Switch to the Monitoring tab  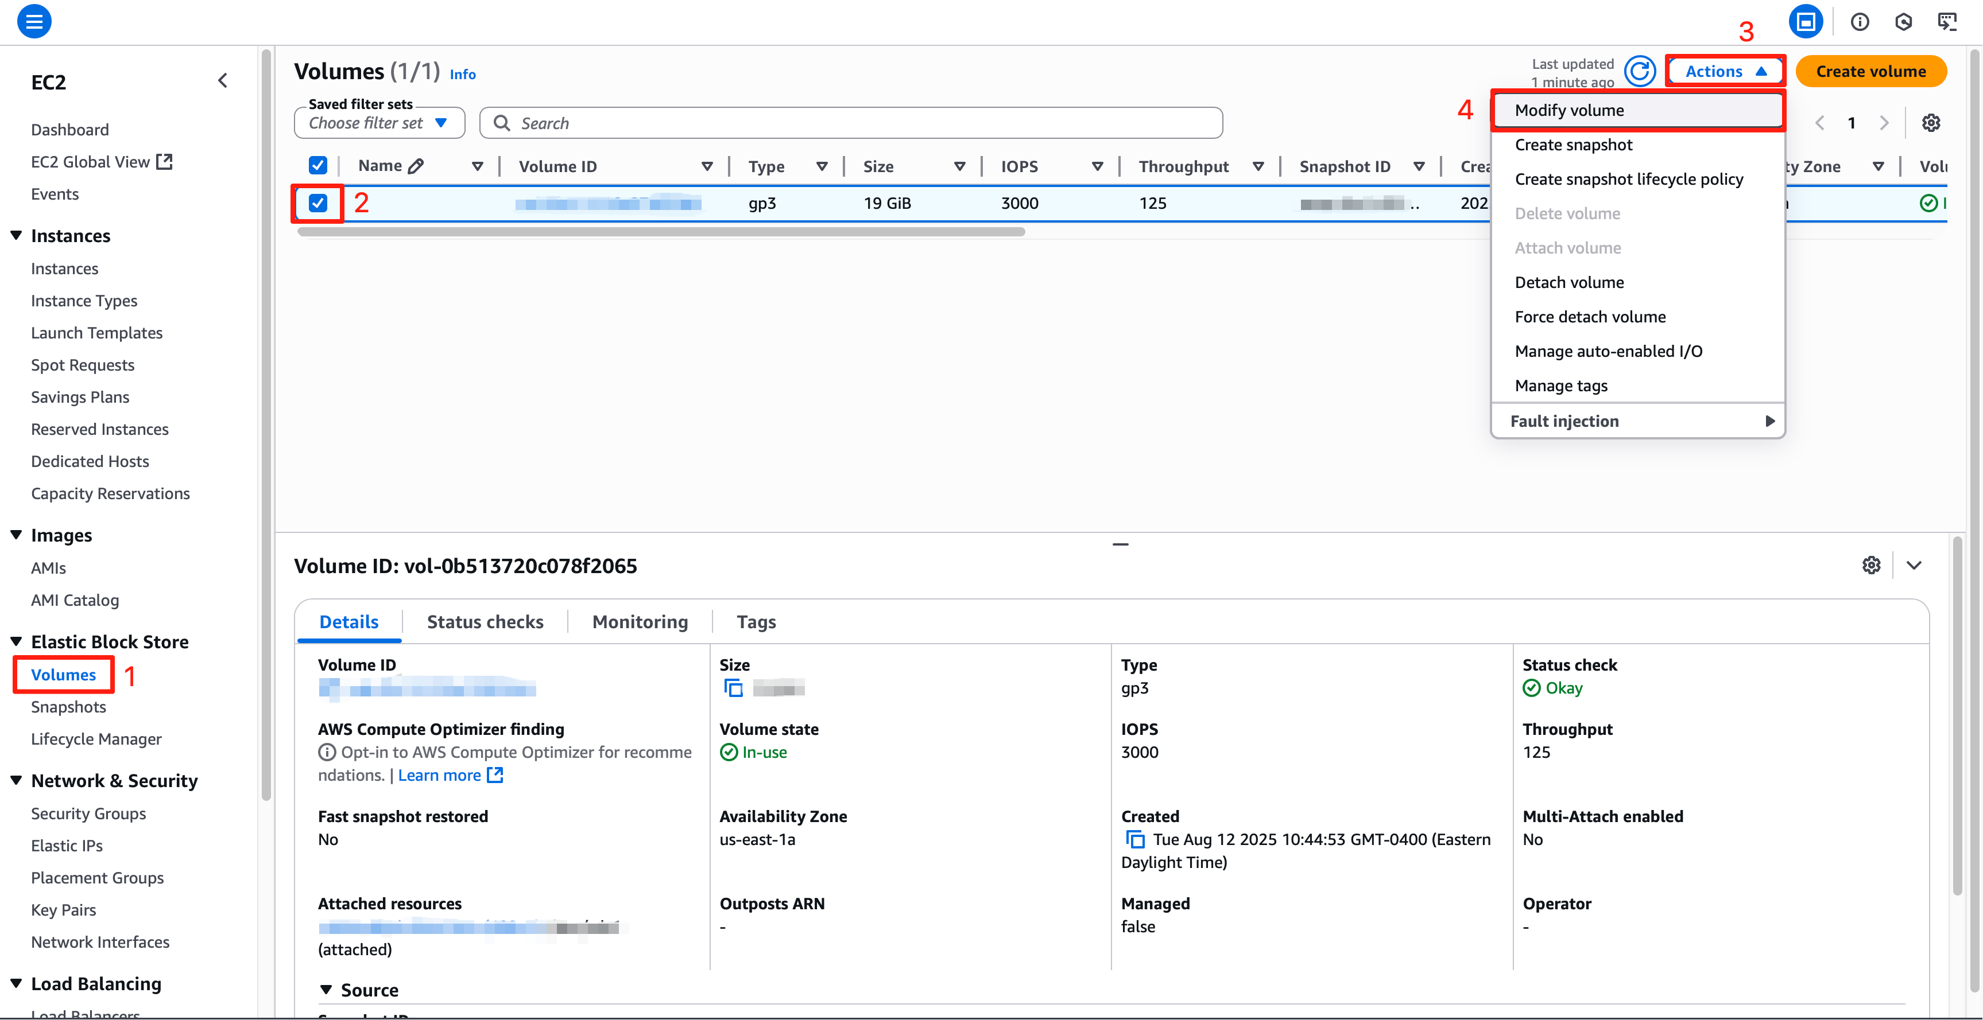click(x=640, y=621)
